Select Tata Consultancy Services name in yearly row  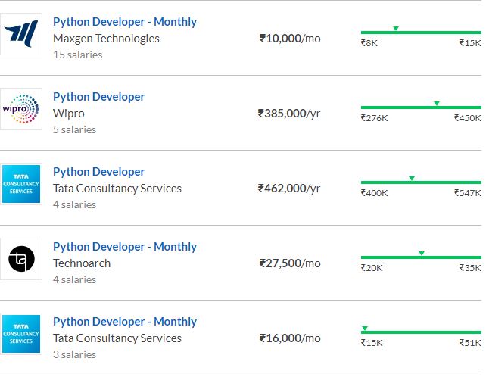coord(117,188)
